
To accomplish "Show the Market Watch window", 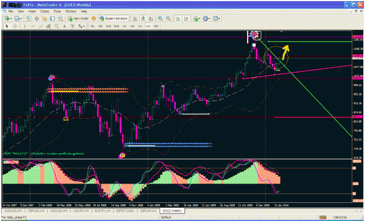I will [29, 19].
